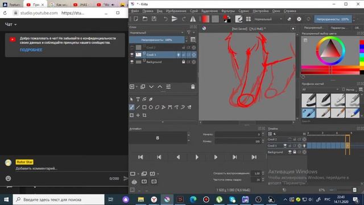The height and width of the screenshot is (205, 364).
Task: Step to the next frame
Action: [216, 157]
